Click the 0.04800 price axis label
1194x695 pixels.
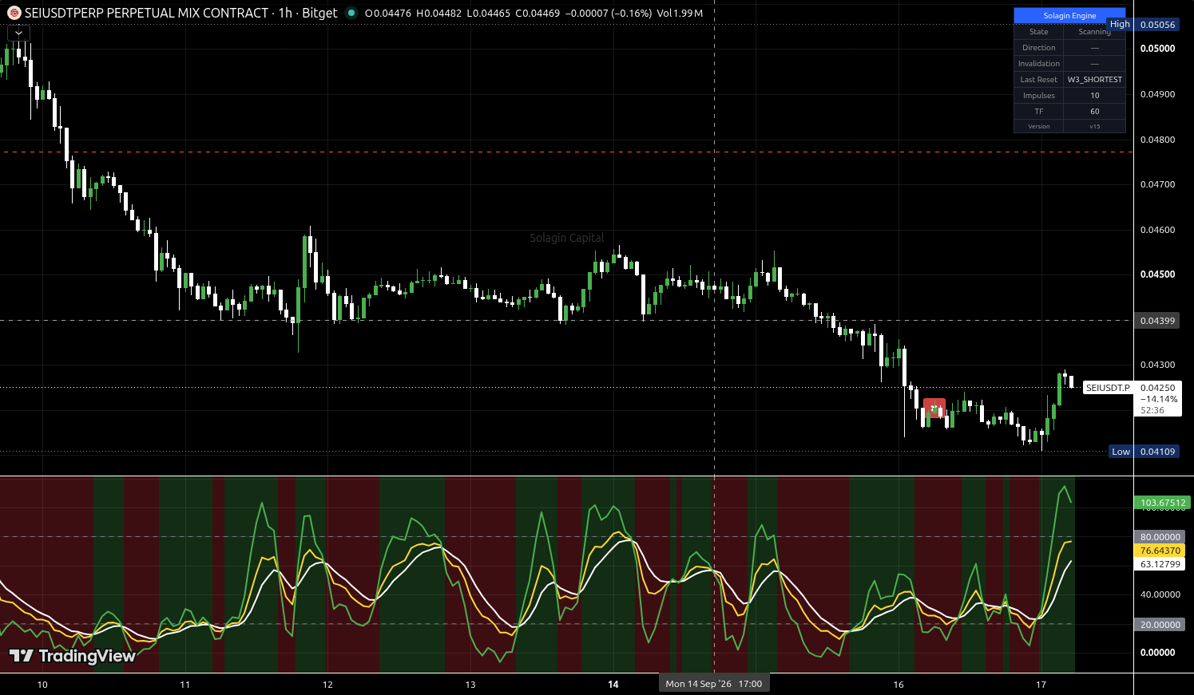[1157, 140]
